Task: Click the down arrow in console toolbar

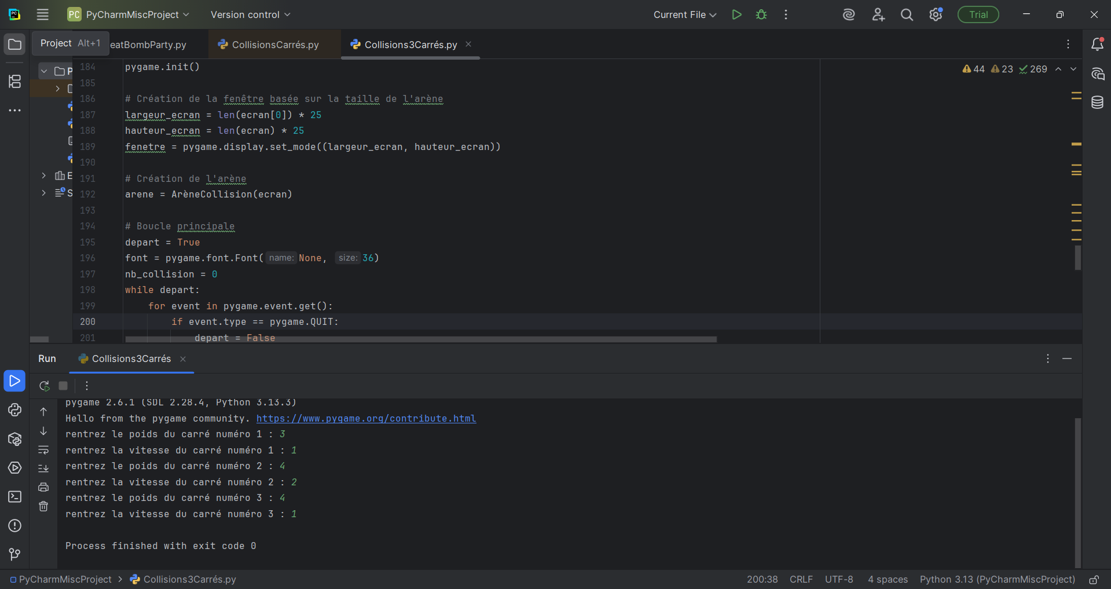Action: pyautogui.click(x=43, y=431)
